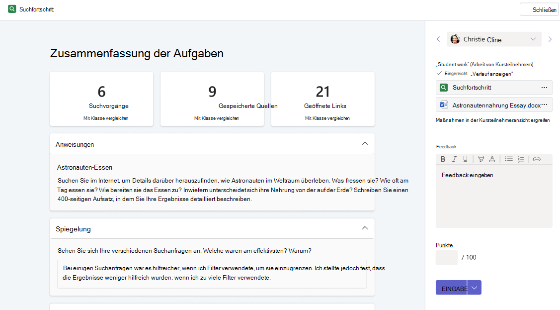
Task: Compare Gespeicherte Quellen with class
Action: [x=217, y=118]
